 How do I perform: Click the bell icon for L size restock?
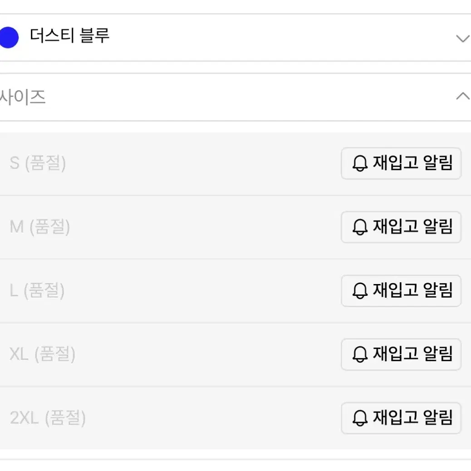pyautogui.click(x=360, y=291)
